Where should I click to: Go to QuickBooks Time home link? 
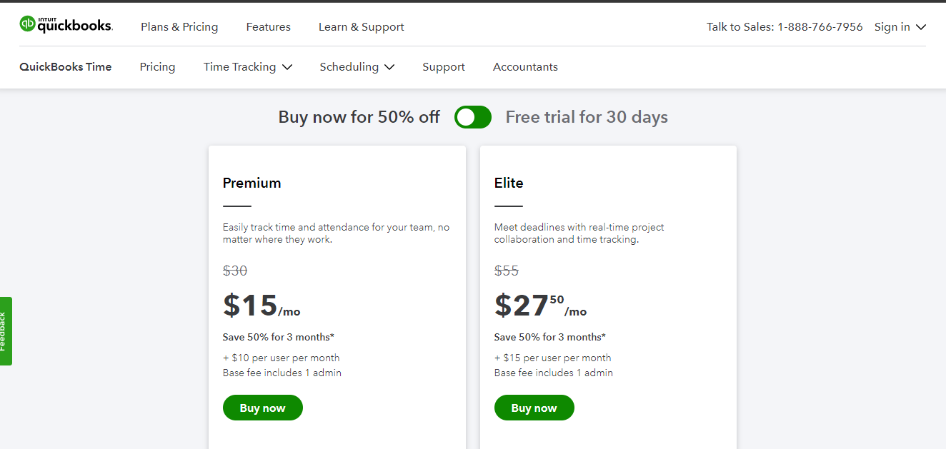66,67
